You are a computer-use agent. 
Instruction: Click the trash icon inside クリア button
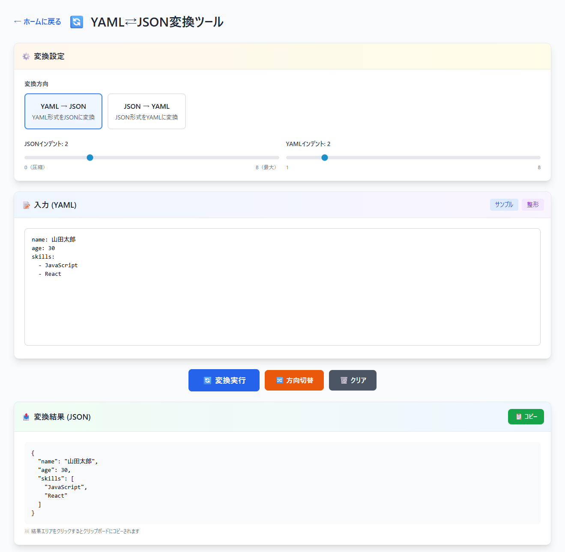tap(344, 380)
